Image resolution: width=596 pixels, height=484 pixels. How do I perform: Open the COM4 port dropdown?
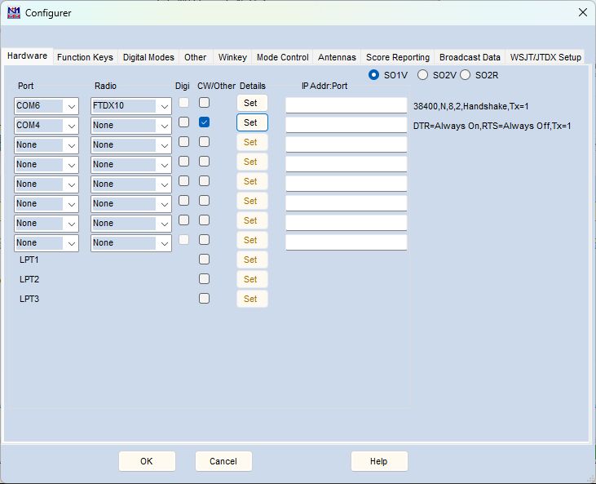[x=72, y=125]
